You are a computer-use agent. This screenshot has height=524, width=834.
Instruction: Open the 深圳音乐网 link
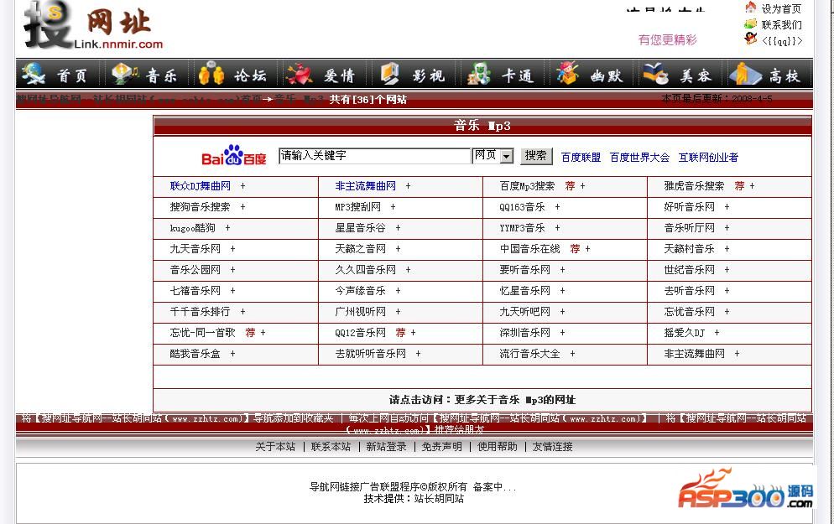click(525, 333)
